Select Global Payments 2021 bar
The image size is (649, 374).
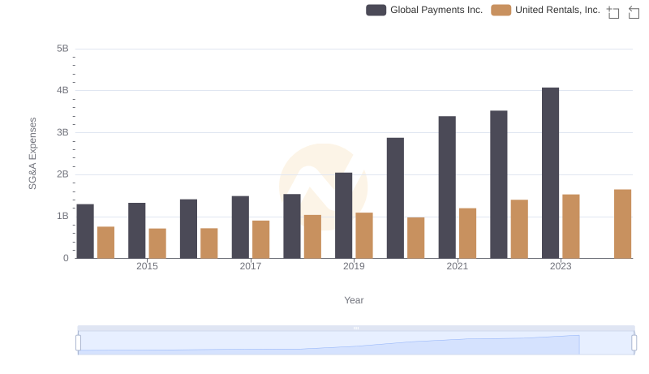(447, 187)
